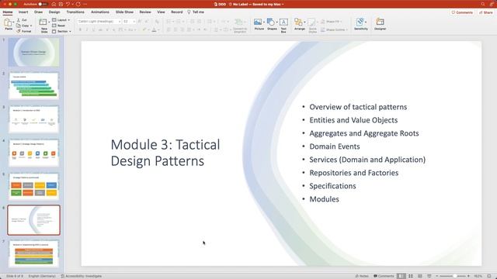Toggle Bold formatting
This screenshot has width=497, height=279.
(x=80, y=29)
